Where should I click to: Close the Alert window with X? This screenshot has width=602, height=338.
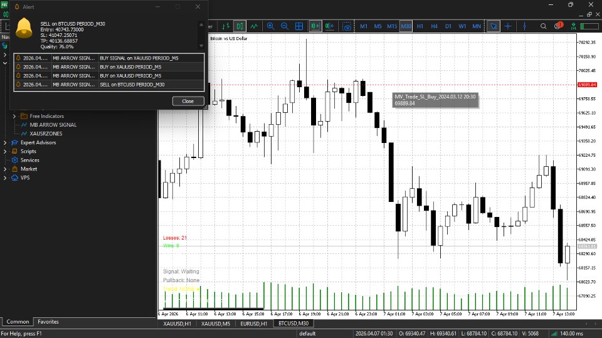click(x=198, y=6)
